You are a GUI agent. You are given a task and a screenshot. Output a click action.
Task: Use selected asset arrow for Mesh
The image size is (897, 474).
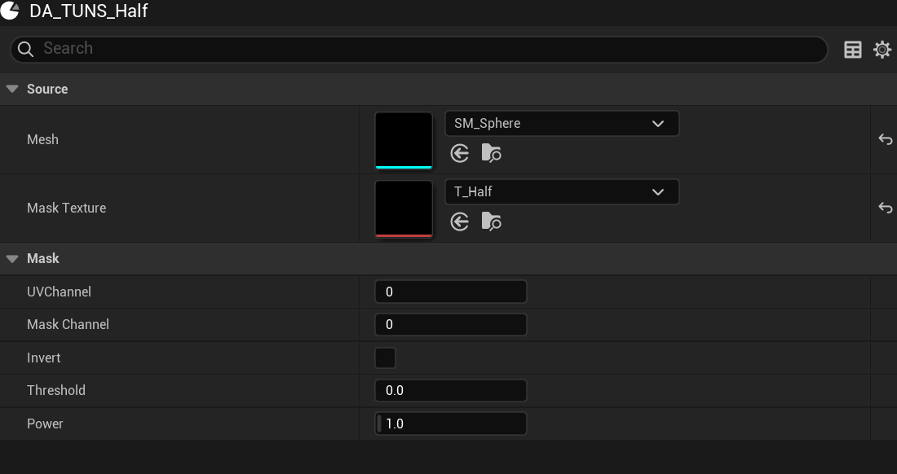459,154
